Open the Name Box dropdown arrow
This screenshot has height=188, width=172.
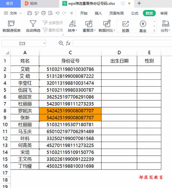point(44,43)
